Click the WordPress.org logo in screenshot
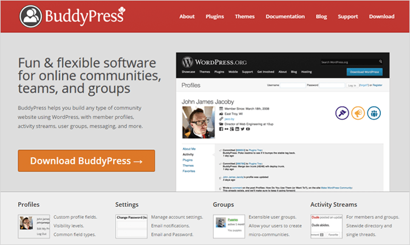The width and height of the screenshot is (410, 245). 214,62
